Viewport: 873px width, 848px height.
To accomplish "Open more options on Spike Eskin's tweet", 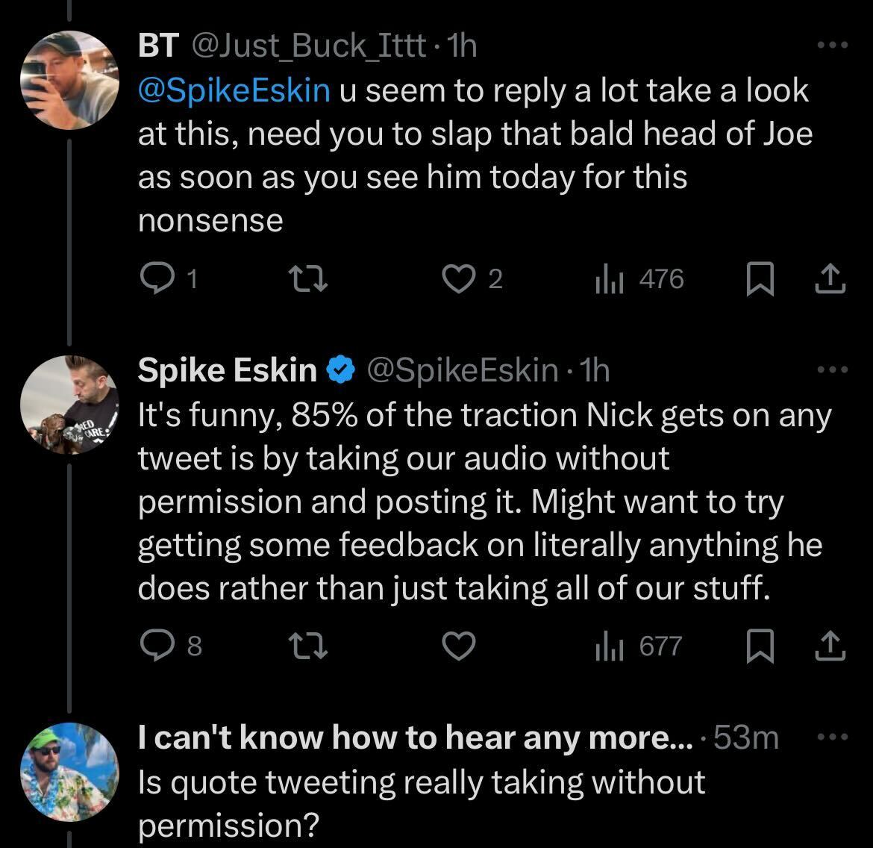I will click(x=832, y=370).
